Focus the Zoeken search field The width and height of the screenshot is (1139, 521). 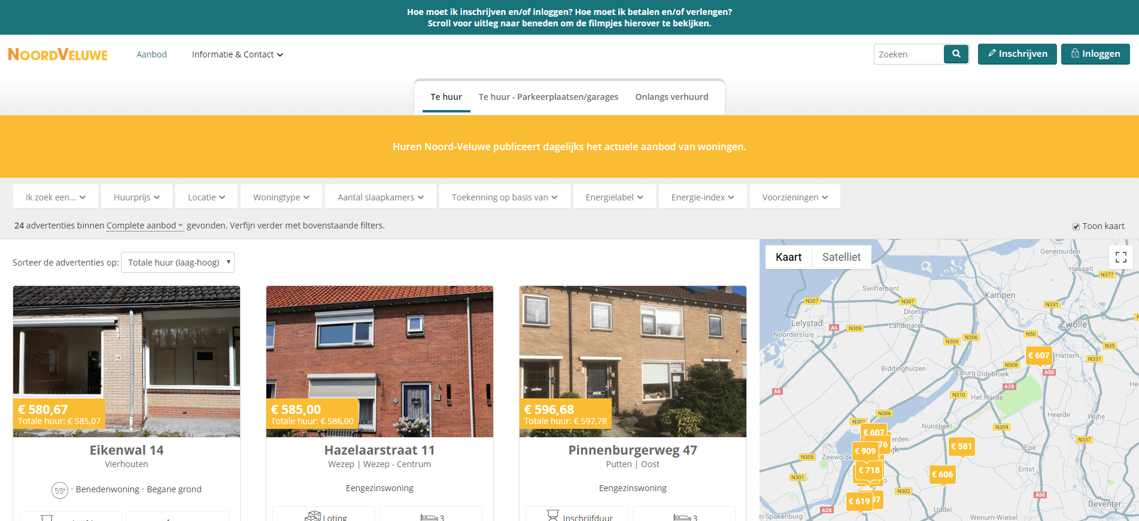[909, 54]
